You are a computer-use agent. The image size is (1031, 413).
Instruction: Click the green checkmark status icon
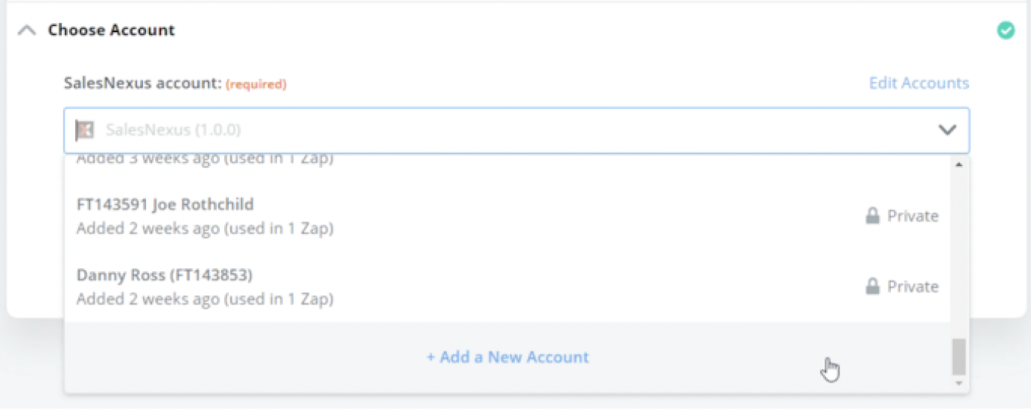(1005, 31)
